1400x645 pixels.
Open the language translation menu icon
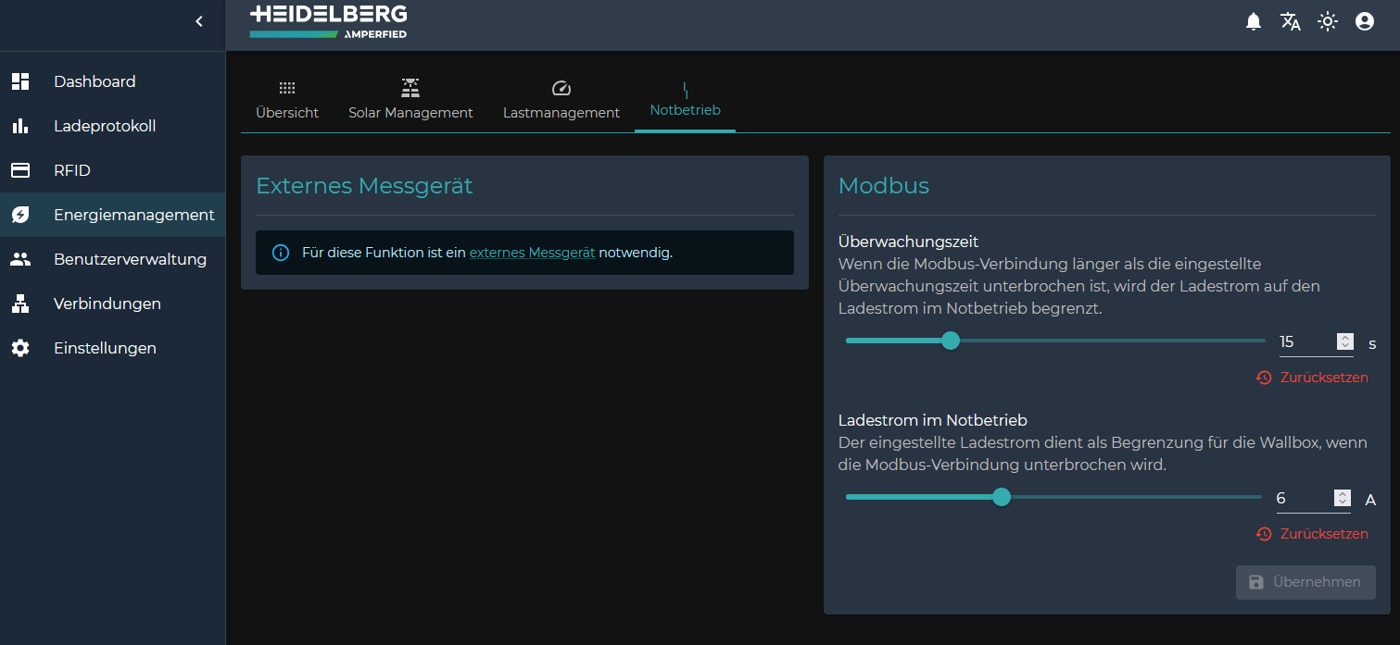(x=1290, y=21)
